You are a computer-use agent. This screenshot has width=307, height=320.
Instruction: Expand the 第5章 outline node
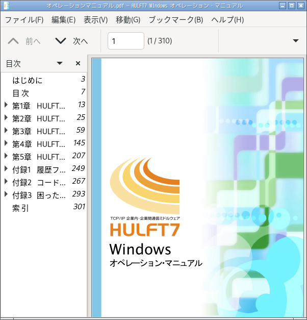[6, 156]
